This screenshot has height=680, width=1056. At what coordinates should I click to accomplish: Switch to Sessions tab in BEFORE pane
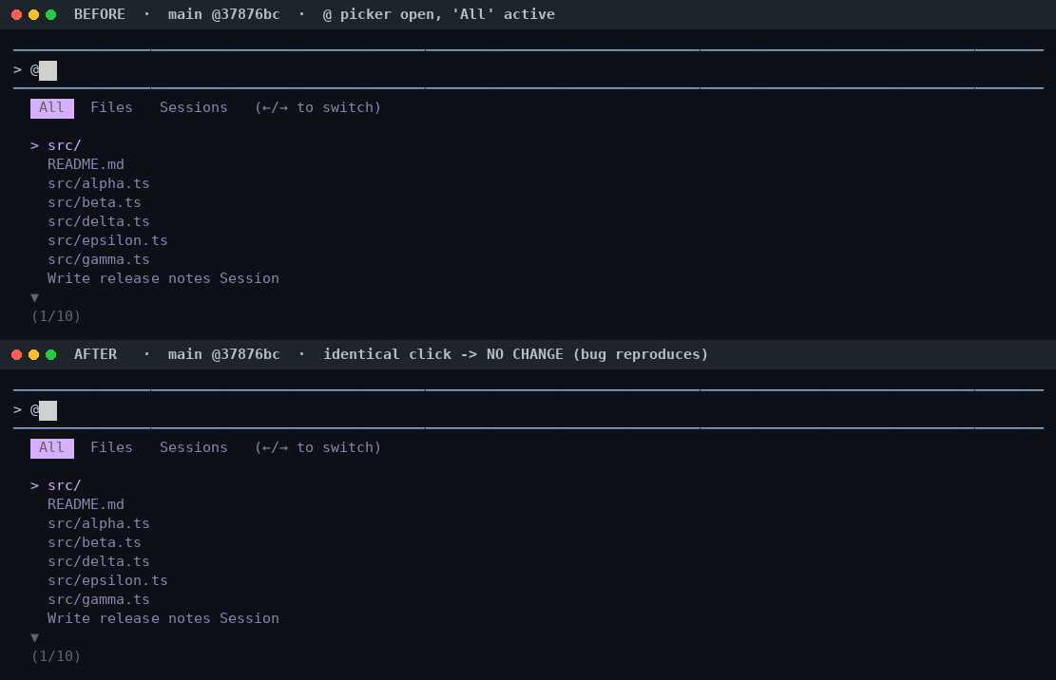click(x=193, y=107)
